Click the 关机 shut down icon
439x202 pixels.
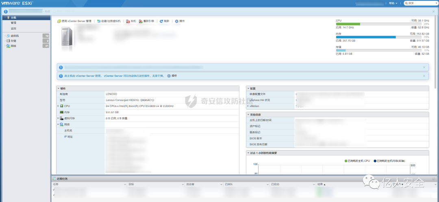click(128, 21)
